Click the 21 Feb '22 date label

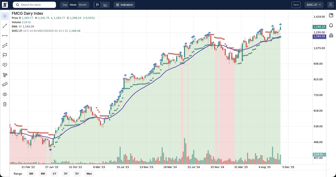pos(28,167)
